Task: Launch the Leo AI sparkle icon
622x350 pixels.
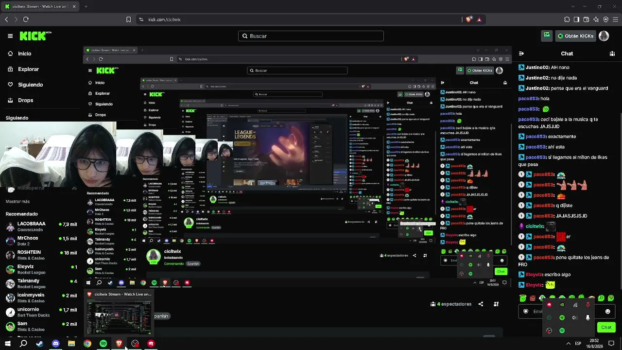Action: [596, 19]
